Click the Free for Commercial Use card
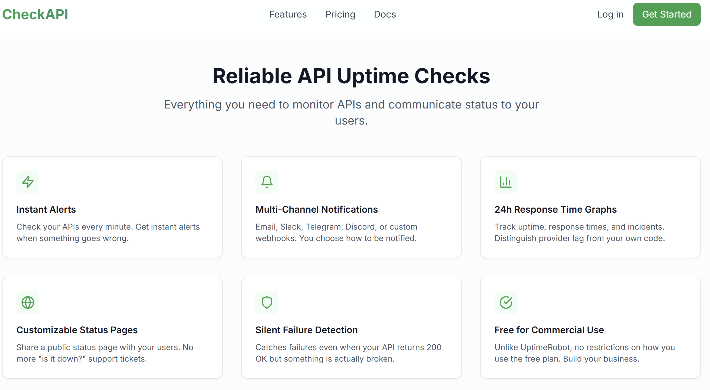The image size is (710, 390). click(591, 327)
